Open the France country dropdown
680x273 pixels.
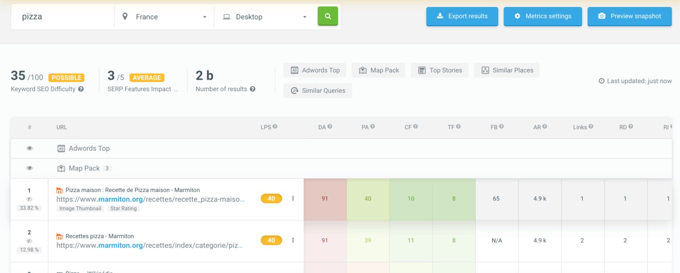(x=164, y=17)
